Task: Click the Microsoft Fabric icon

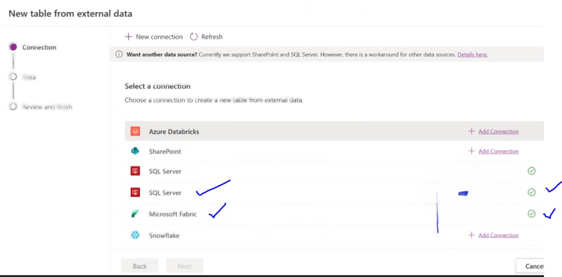Action: pyautogui.click(x=135, y=214)
